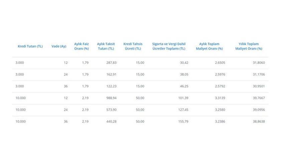Click term 36 in the 122,23 row
The width and height of the screenshot is (284, 159).
click(66, 86)
